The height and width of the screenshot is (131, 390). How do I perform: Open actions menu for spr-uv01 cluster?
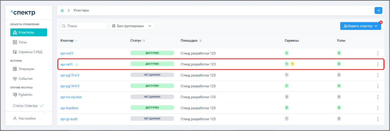pos(378,53)
